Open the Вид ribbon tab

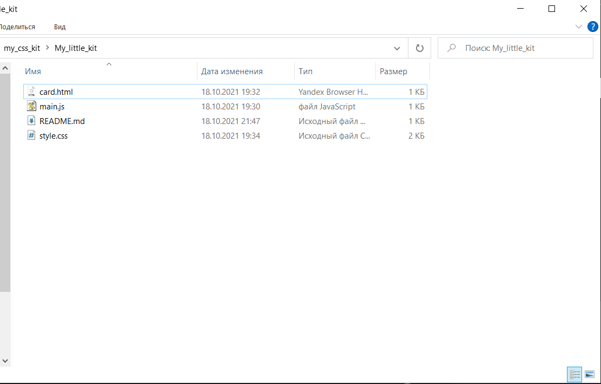click(60, 27)
